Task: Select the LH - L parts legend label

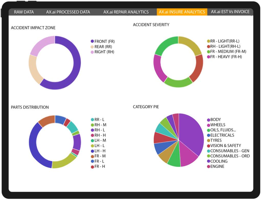Action: [100, 146]
